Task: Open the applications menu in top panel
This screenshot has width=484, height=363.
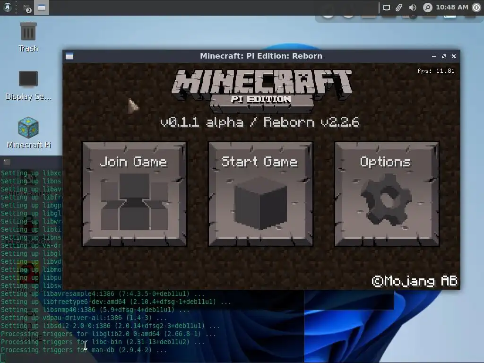Action: 7,8
